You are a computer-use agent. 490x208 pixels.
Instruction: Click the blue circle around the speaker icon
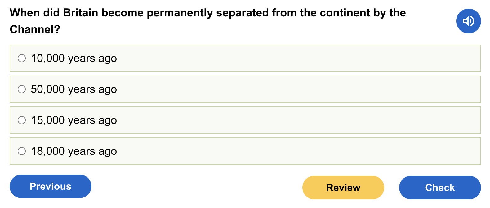pos(476,15)
